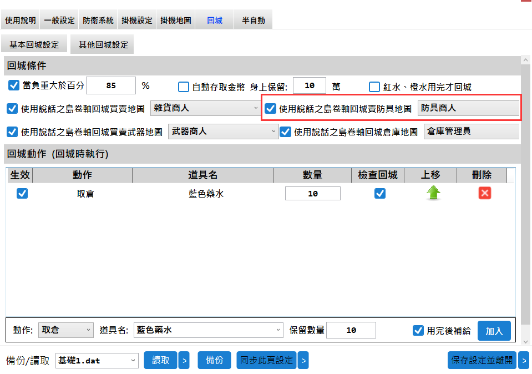Toggle 用完後補給 checkbox
Viewport: 532px width, 374px height.
coord(418,330)
